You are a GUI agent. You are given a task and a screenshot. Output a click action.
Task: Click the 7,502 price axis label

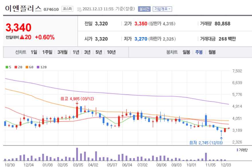coord(237,71)
